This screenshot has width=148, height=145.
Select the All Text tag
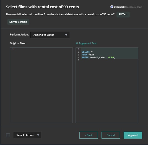coord(123,14)
